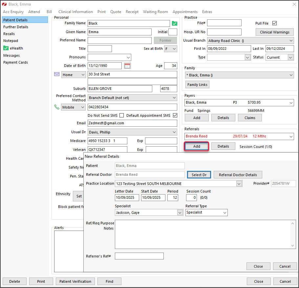This screenshot has height=288, width=299.
Task: Click the Add button under Referrals
Action: (197, 146)
